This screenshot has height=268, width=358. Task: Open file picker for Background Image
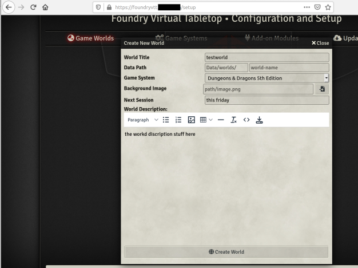322,89
